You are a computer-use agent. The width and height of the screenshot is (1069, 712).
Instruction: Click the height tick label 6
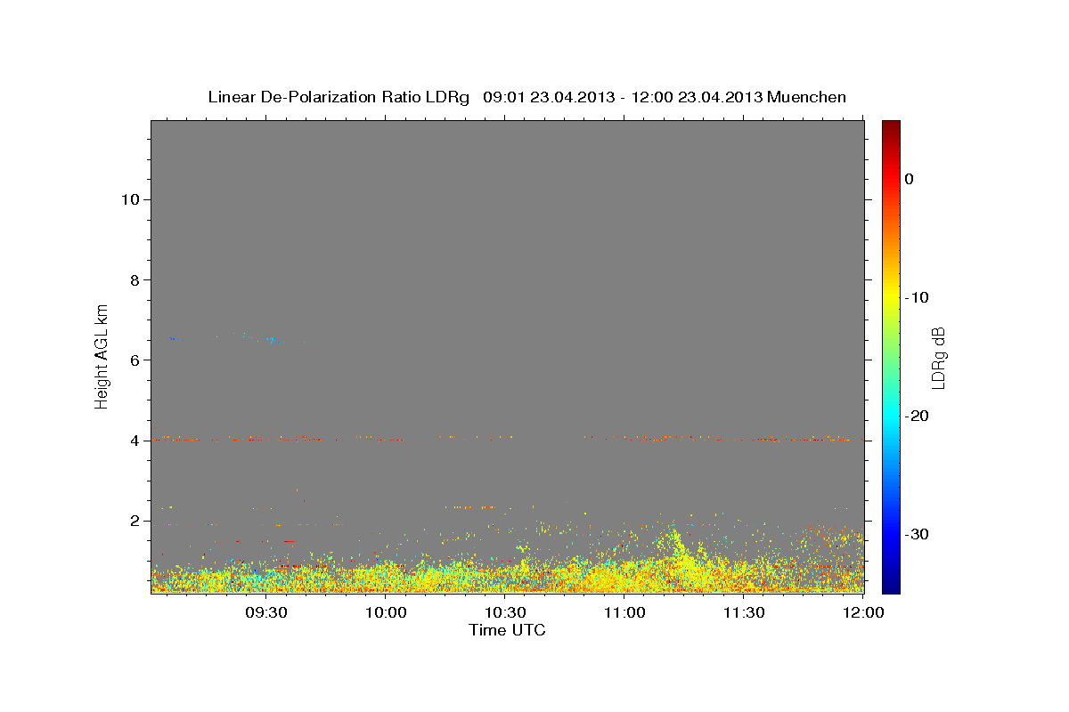[135, 360]
